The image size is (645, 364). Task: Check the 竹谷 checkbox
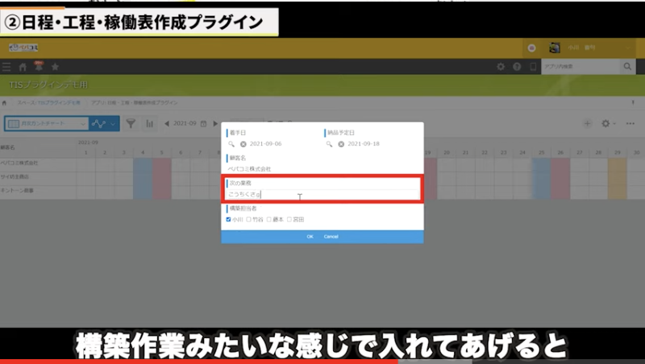(249, 219)
